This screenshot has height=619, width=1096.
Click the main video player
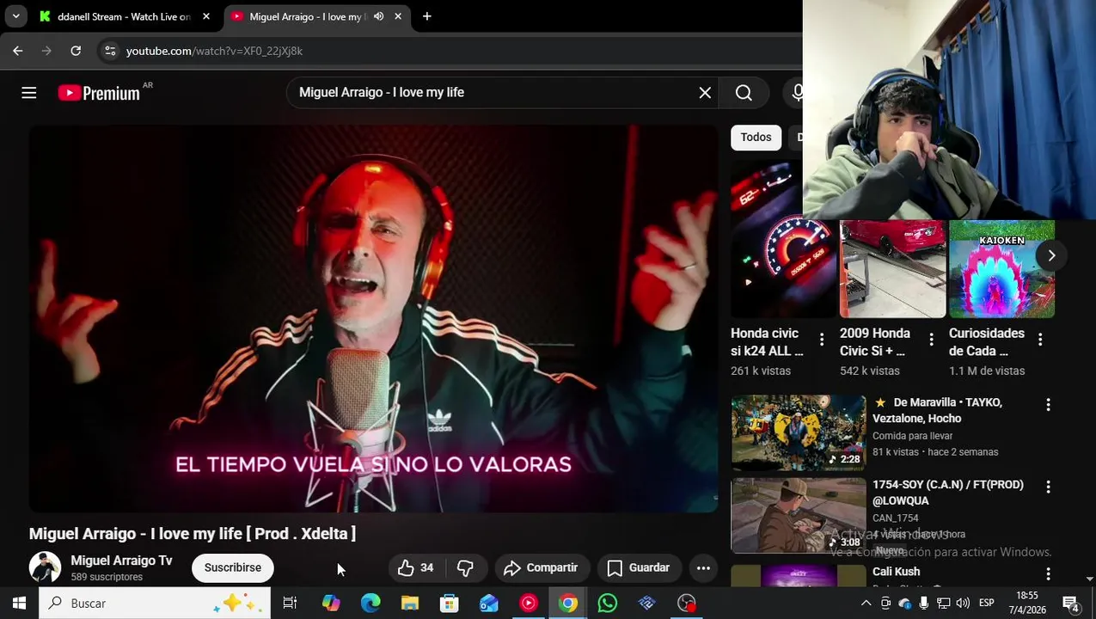(x=373, y=319)
